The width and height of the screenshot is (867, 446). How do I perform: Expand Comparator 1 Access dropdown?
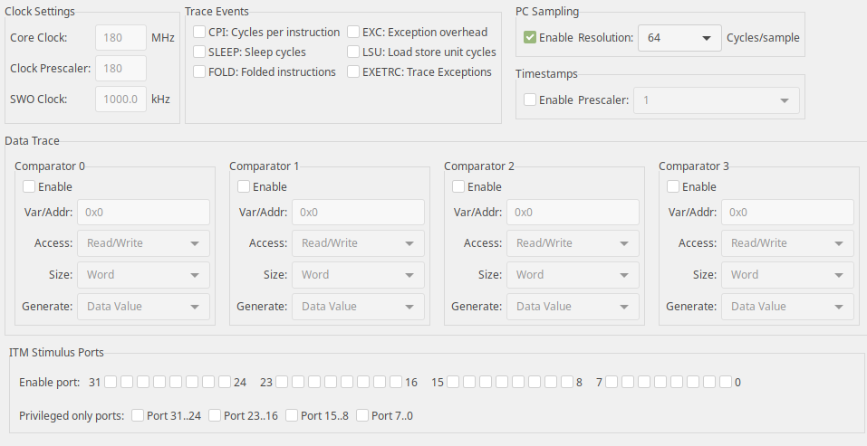tap(357, 243)
